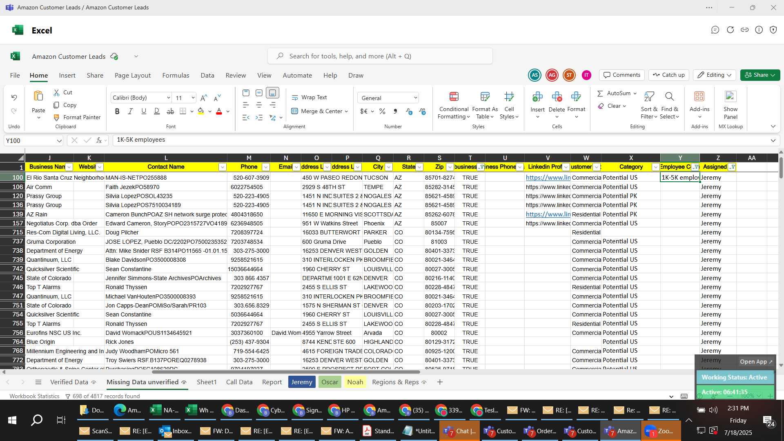Click Workbook Statistics in status bar
784x441 pixels.
(x=35, y=396)
